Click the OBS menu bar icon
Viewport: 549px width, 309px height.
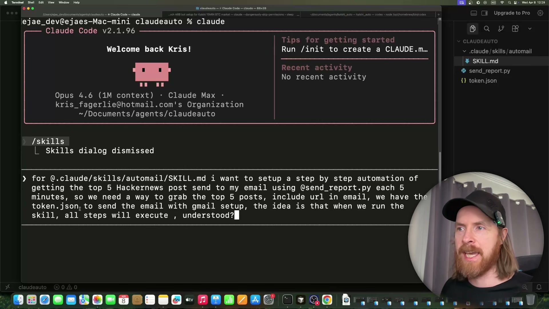pos(471,2)
